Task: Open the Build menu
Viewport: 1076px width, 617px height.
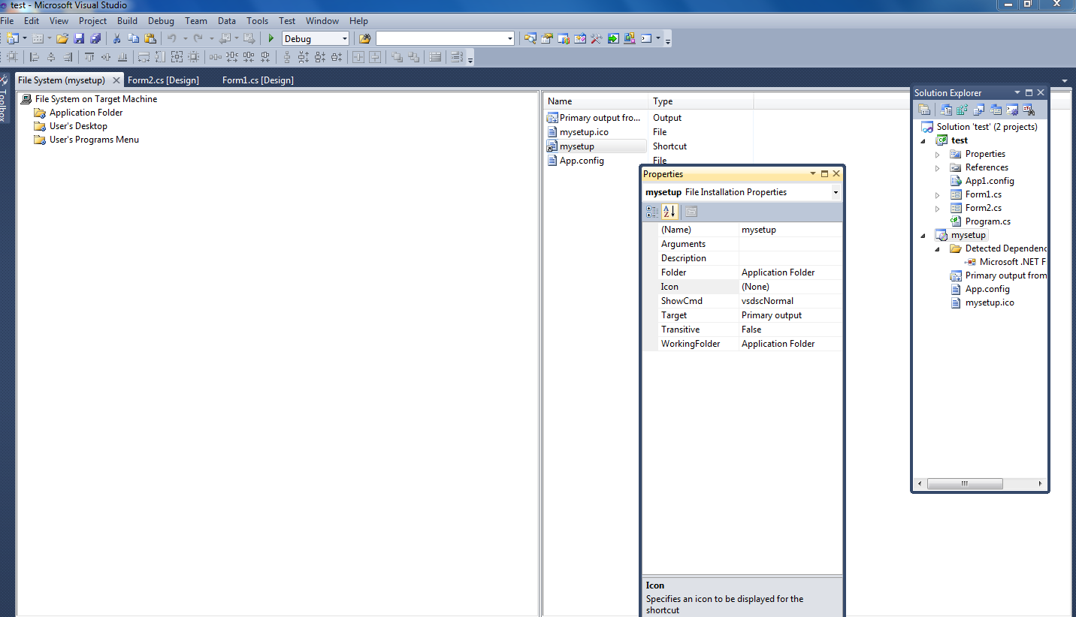Action: tap(127, 21)
